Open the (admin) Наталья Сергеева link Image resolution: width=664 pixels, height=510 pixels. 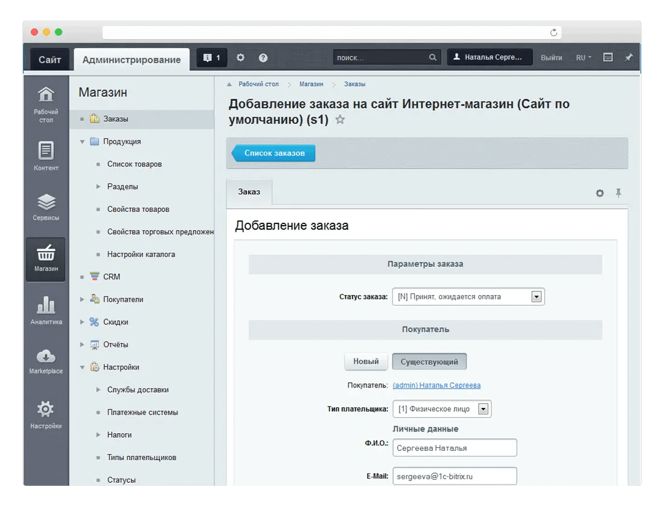point(436,385)
